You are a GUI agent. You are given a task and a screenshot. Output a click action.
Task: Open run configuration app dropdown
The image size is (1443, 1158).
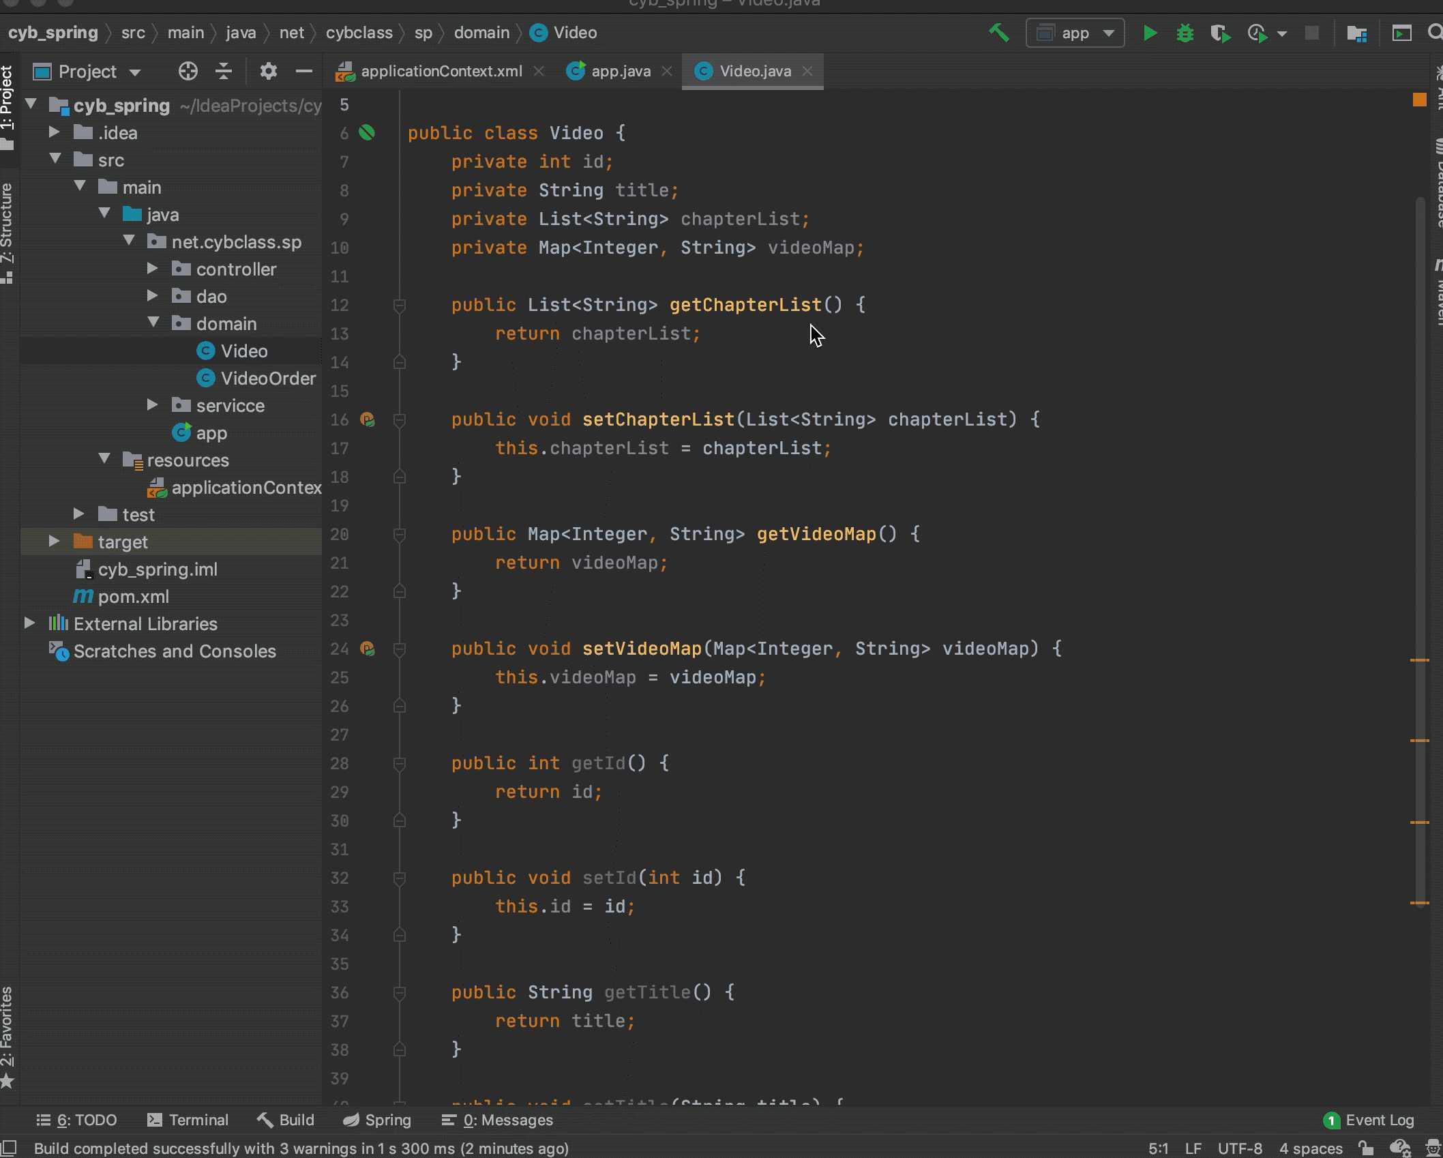(x=1075, y=33)
